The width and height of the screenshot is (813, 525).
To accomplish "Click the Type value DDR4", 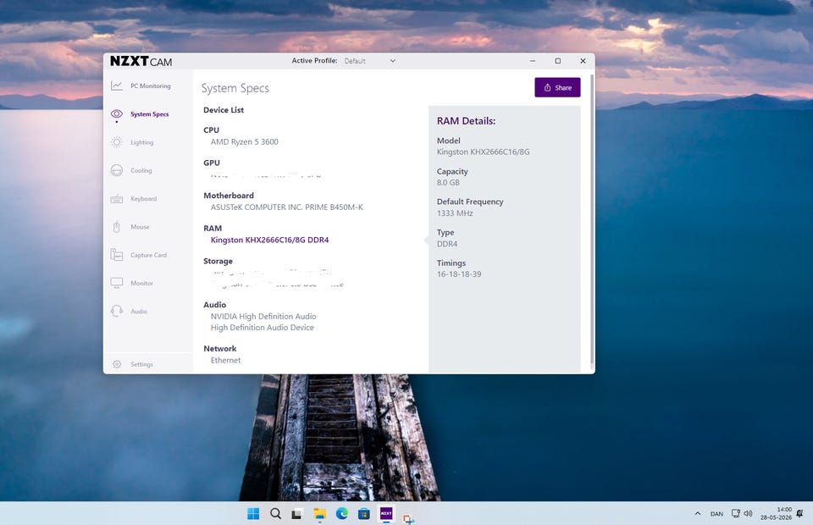I will click(x=447, y=244).
